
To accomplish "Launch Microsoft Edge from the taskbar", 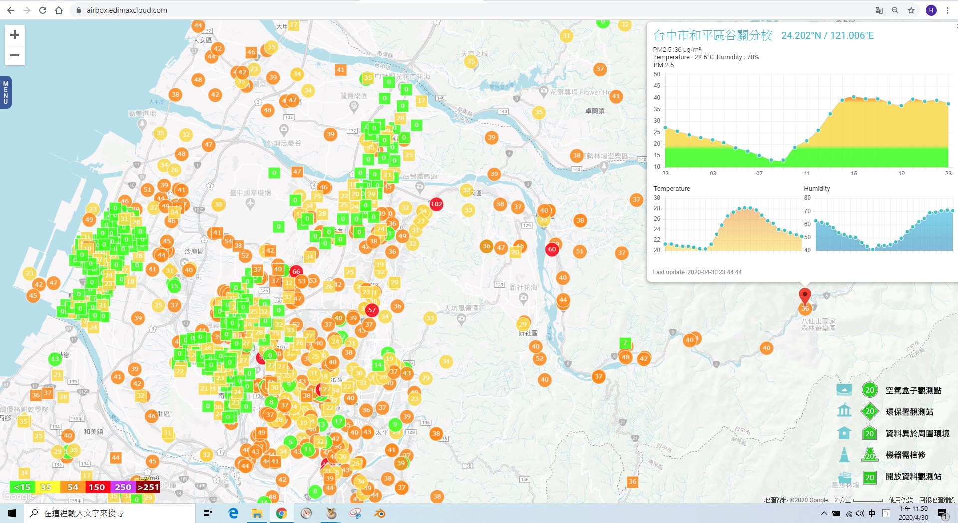I will 233,513.
